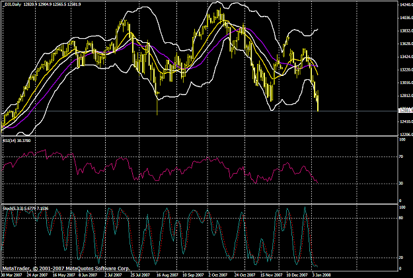
Task: Click the 16 Aug 2007 date label
Action: [x=168, y=275]
